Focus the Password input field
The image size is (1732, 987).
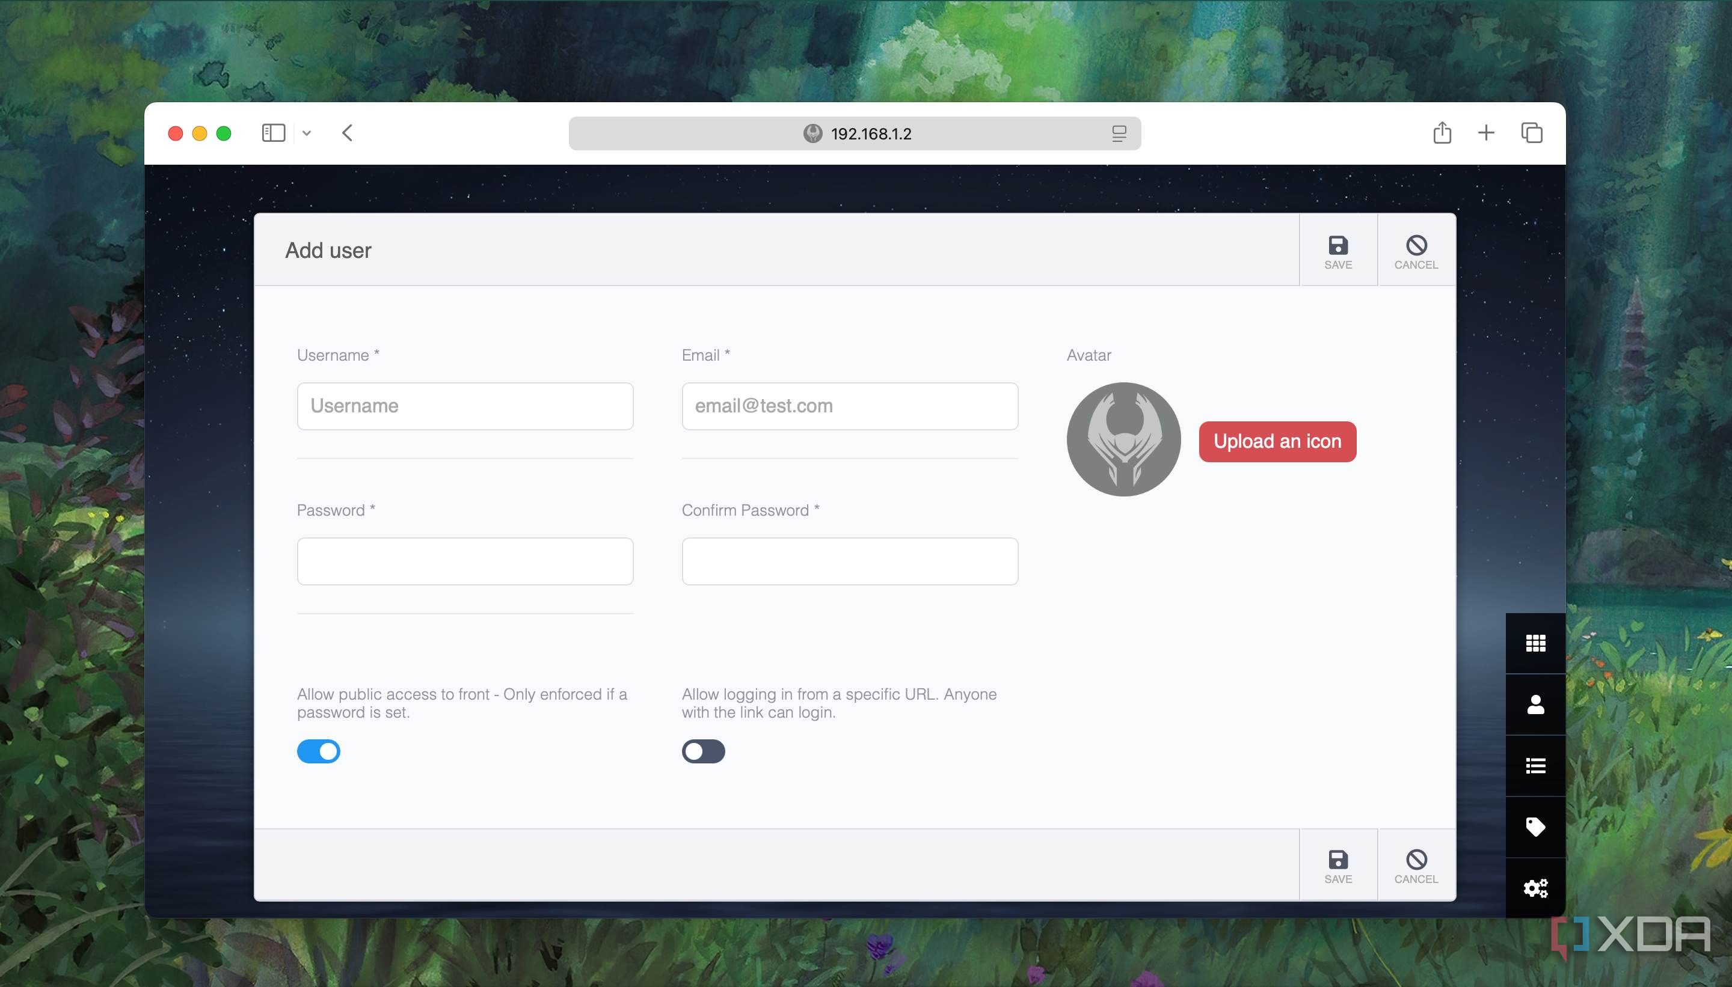tap(465, 561)
